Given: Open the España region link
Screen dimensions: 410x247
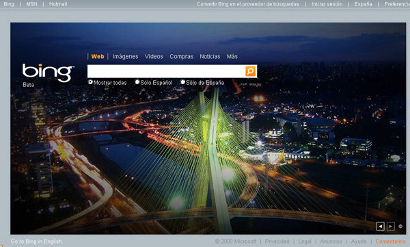Looking at the screenshot, I should click(x=364, y=4).
